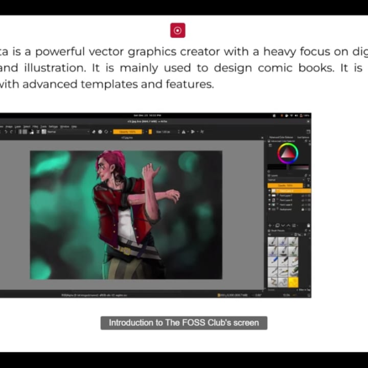Click the delete layer trash icon
The width and height of the screenshot is (368, 368).
[x=309, y=225]
